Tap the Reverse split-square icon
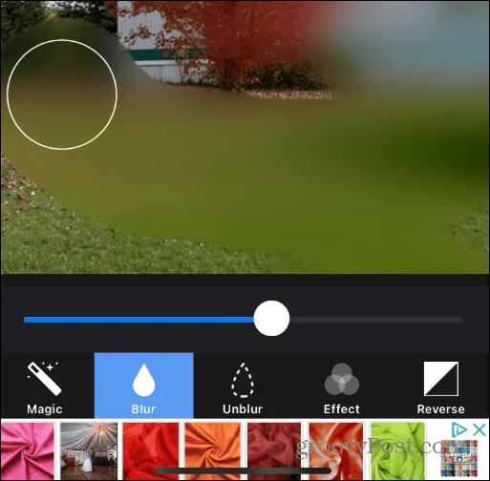 tap(441, 379)
